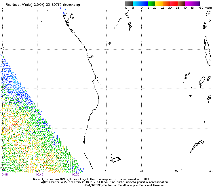Click the 'NOAA/NESDIS/Center for Satellite Applications and Research' credit
The height and width of the screenshot is (187, 213).
pos(124,185)
